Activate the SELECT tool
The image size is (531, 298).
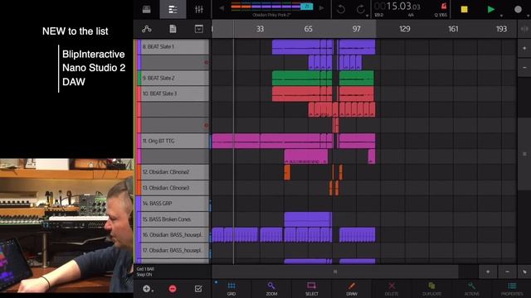[312, 289]
